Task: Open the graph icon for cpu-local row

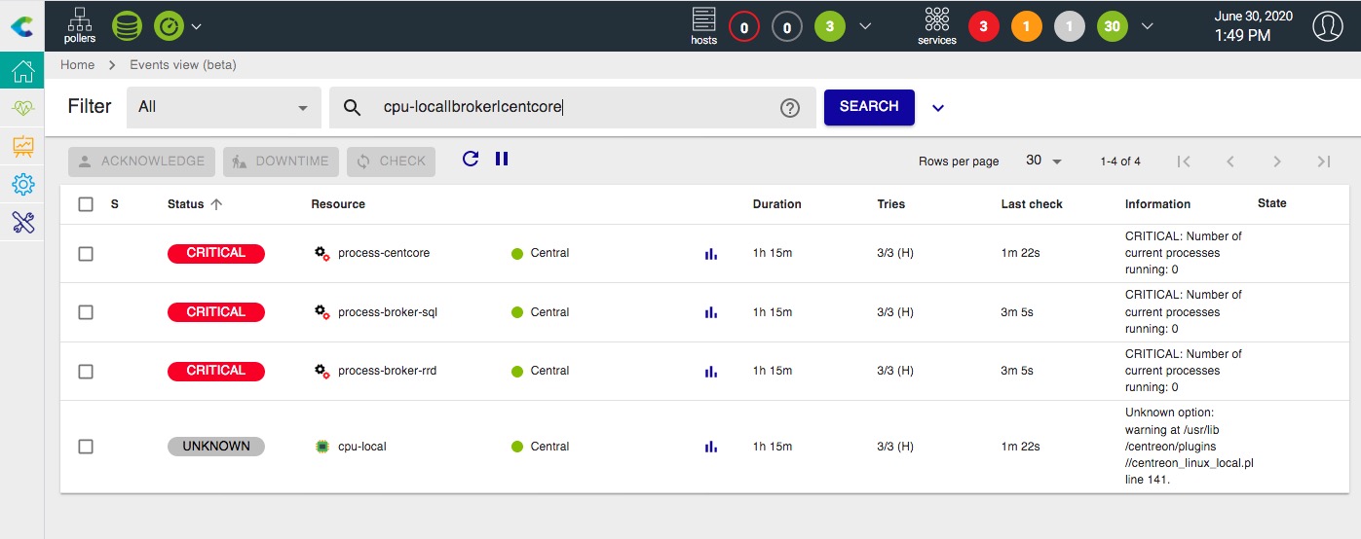Action: [x=710, y=447]
